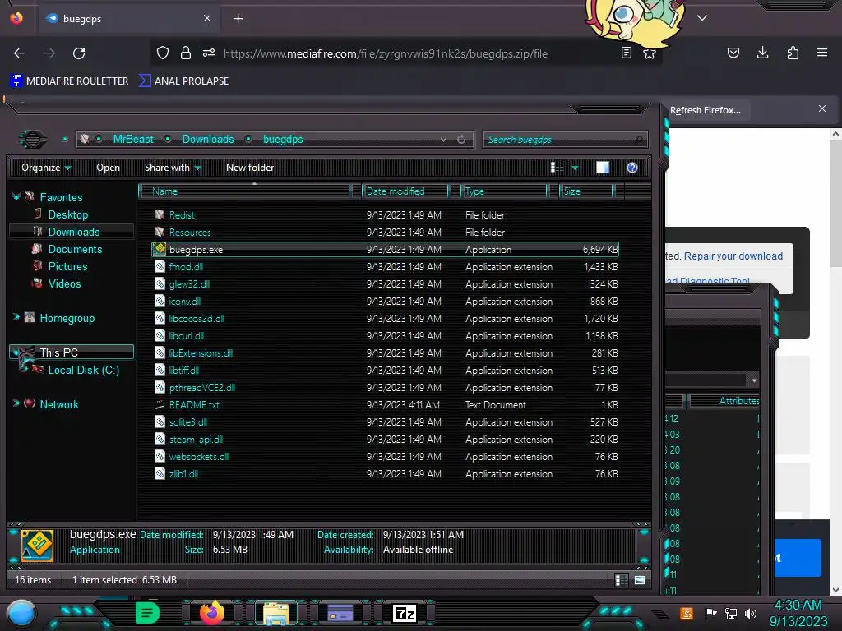Viewport: 842px width, 631px height.
Task: Select the buegdps.exe application icon
Action: tap(159, 249)
